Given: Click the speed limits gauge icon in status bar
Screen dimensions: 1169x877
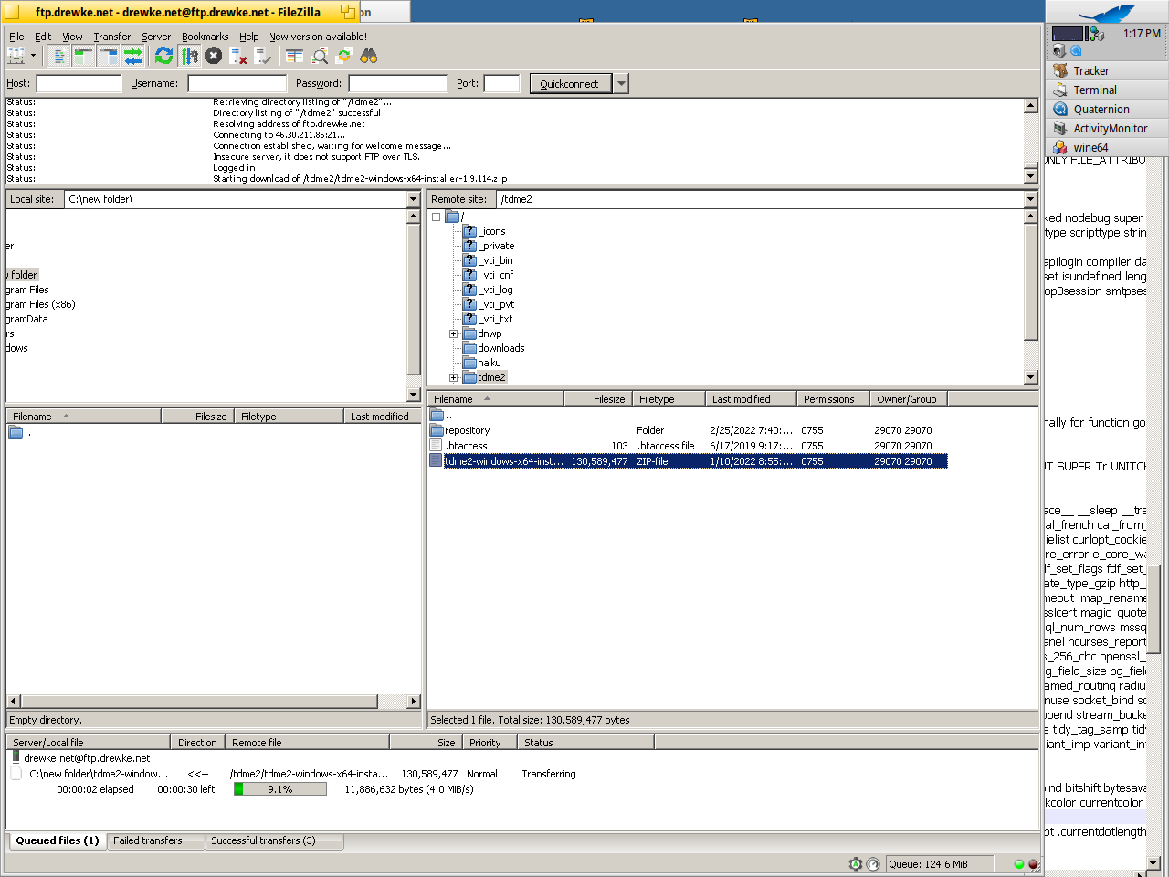Looking at the screenshot, I should coord(873,864).
